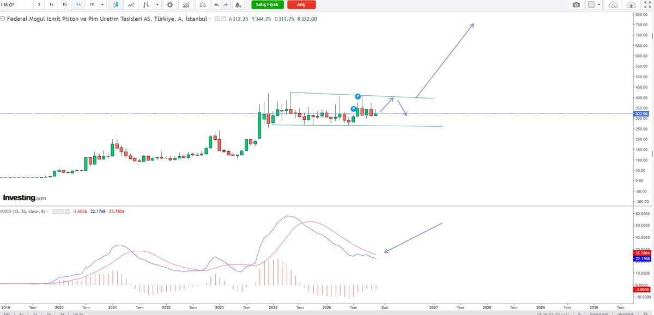Select the 1s interval button
The width and height of the screenshot is (654, 315).
point(51,4)
